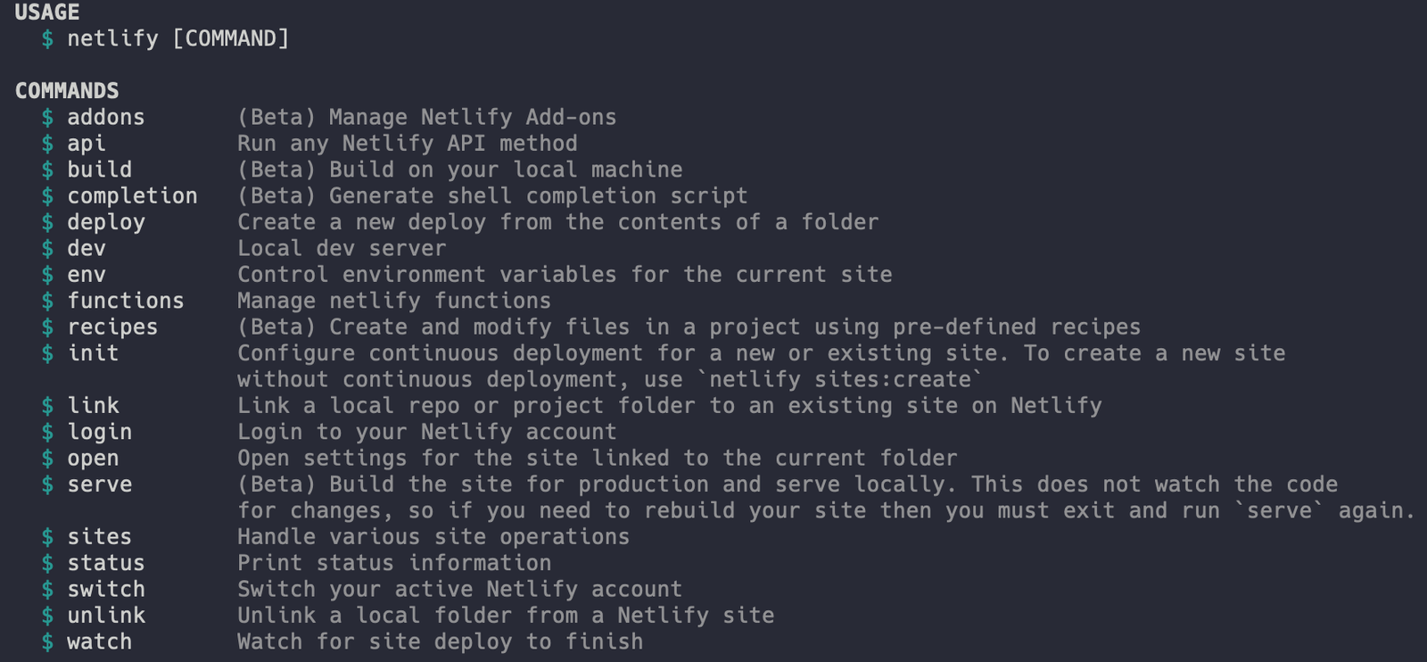Click the deploy command name
1427x662 pixels.
pyautogui.click(x=106, y=222)
